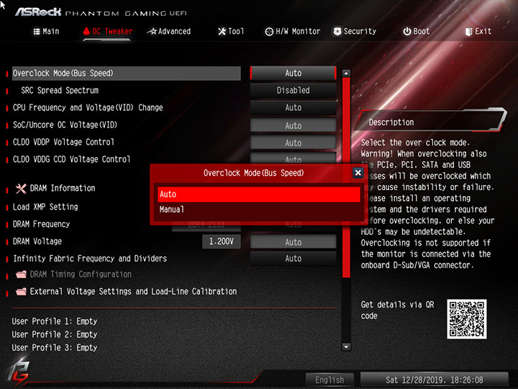Click the Main list icon

point(37,32)
